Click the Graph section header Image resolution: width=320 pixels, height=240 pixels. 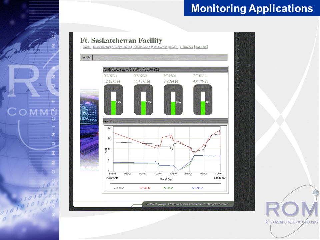[x=165, y=121]
